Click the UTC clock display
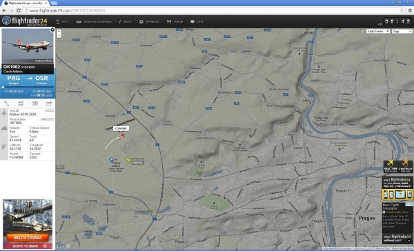This screenshot has width=414, height=251. (x=397, y=21)
